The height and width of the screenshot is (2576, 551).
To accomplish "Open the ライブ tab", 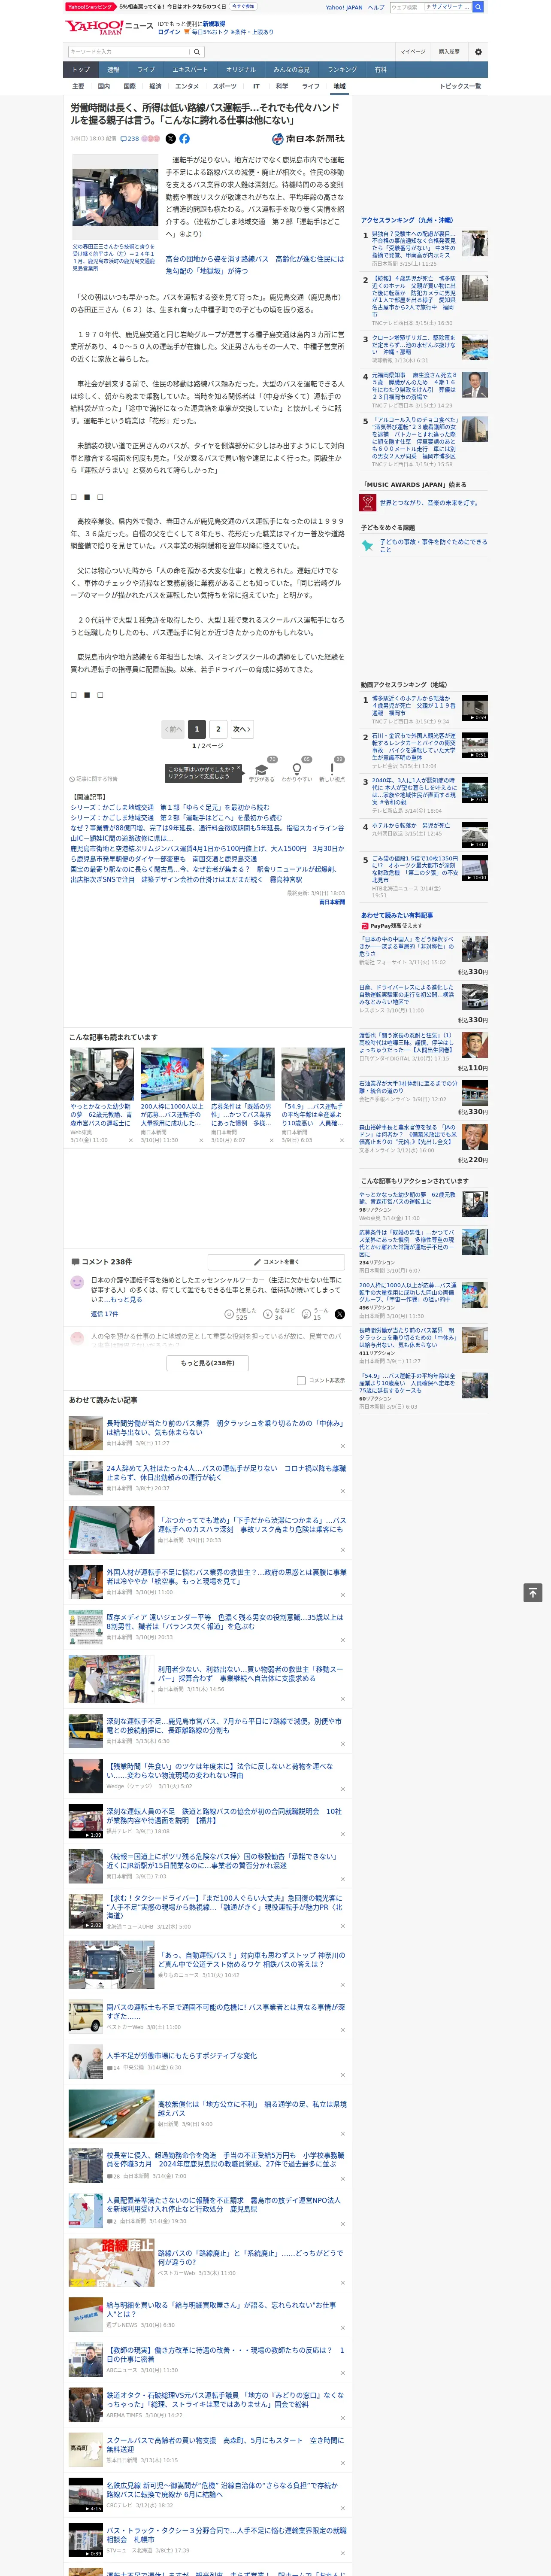I will click(x=146, y=70).
